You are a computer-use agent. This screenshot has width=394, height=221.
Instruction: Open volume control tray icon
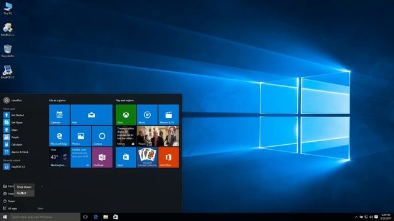(371, 217)
